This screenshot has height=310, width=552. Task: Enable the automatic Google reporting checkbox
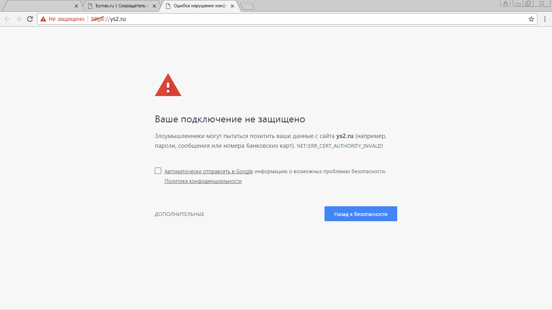click(x=158, y=171)
